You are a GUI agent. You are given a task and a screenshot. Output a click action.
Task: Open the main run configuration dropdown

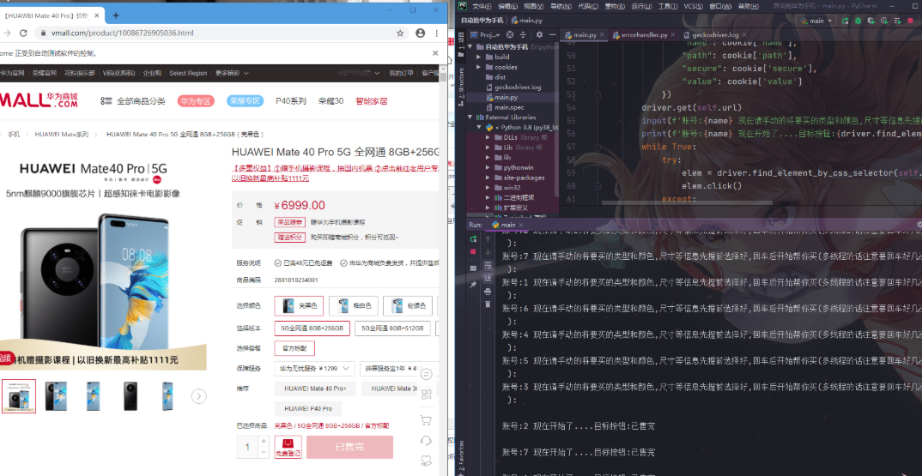(x=816, y=21)
